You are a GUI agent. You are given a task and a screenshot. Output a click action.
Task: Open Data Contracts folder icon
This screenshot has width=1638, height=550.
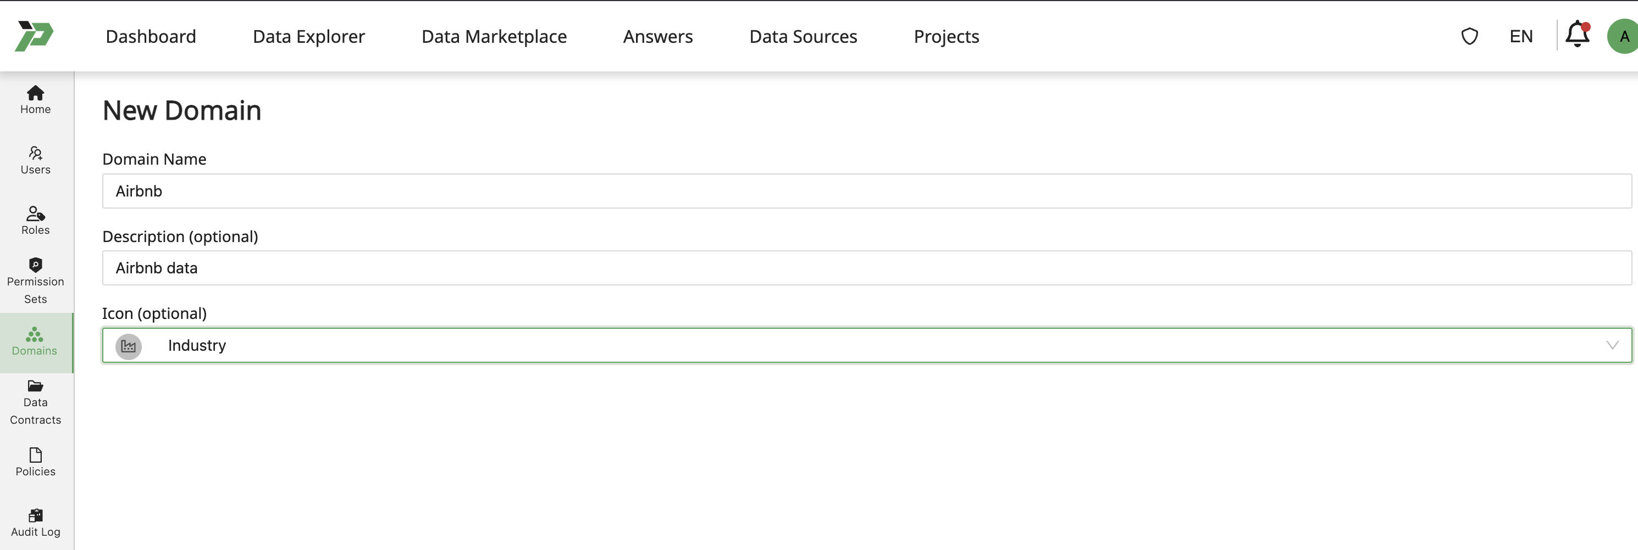[35, 385]
